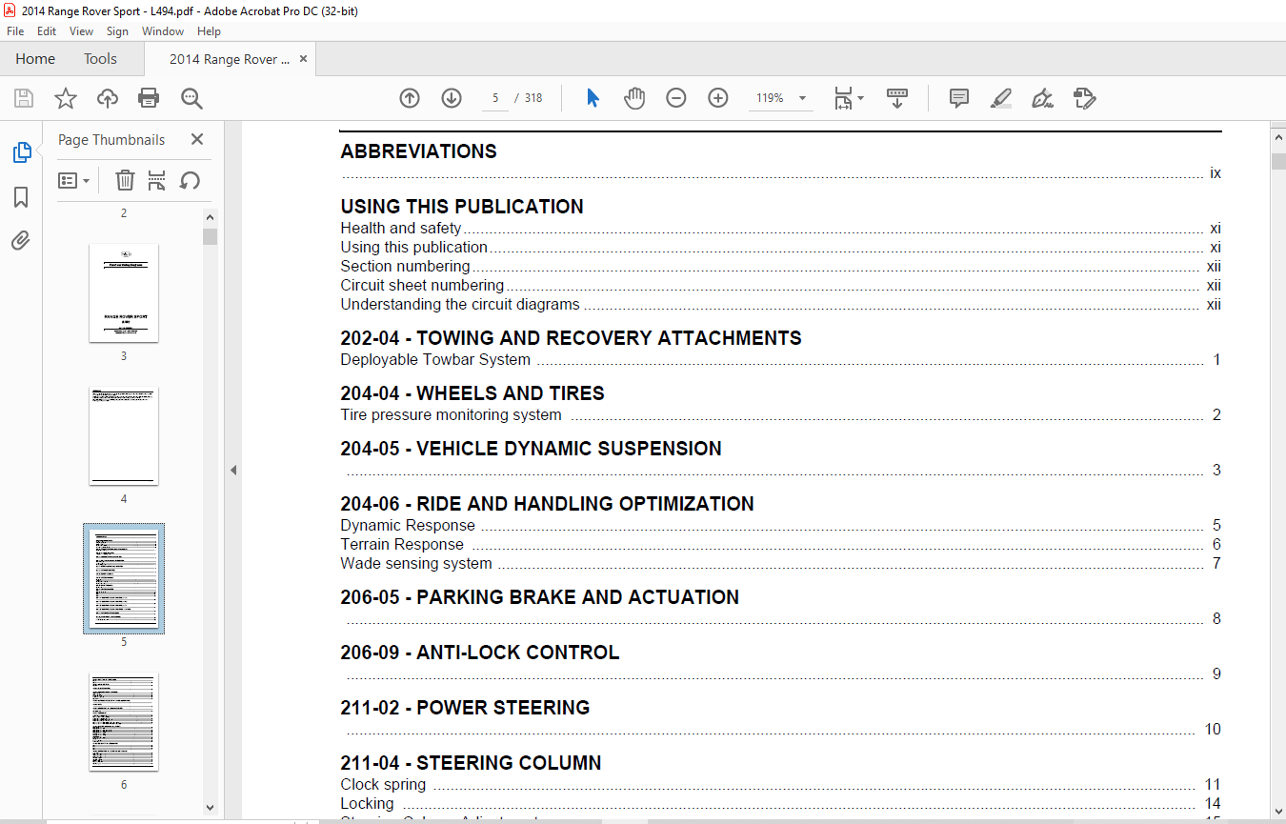This screenshot has height=824, width=1286.
Task: Open the View menu
Action: 81,31
